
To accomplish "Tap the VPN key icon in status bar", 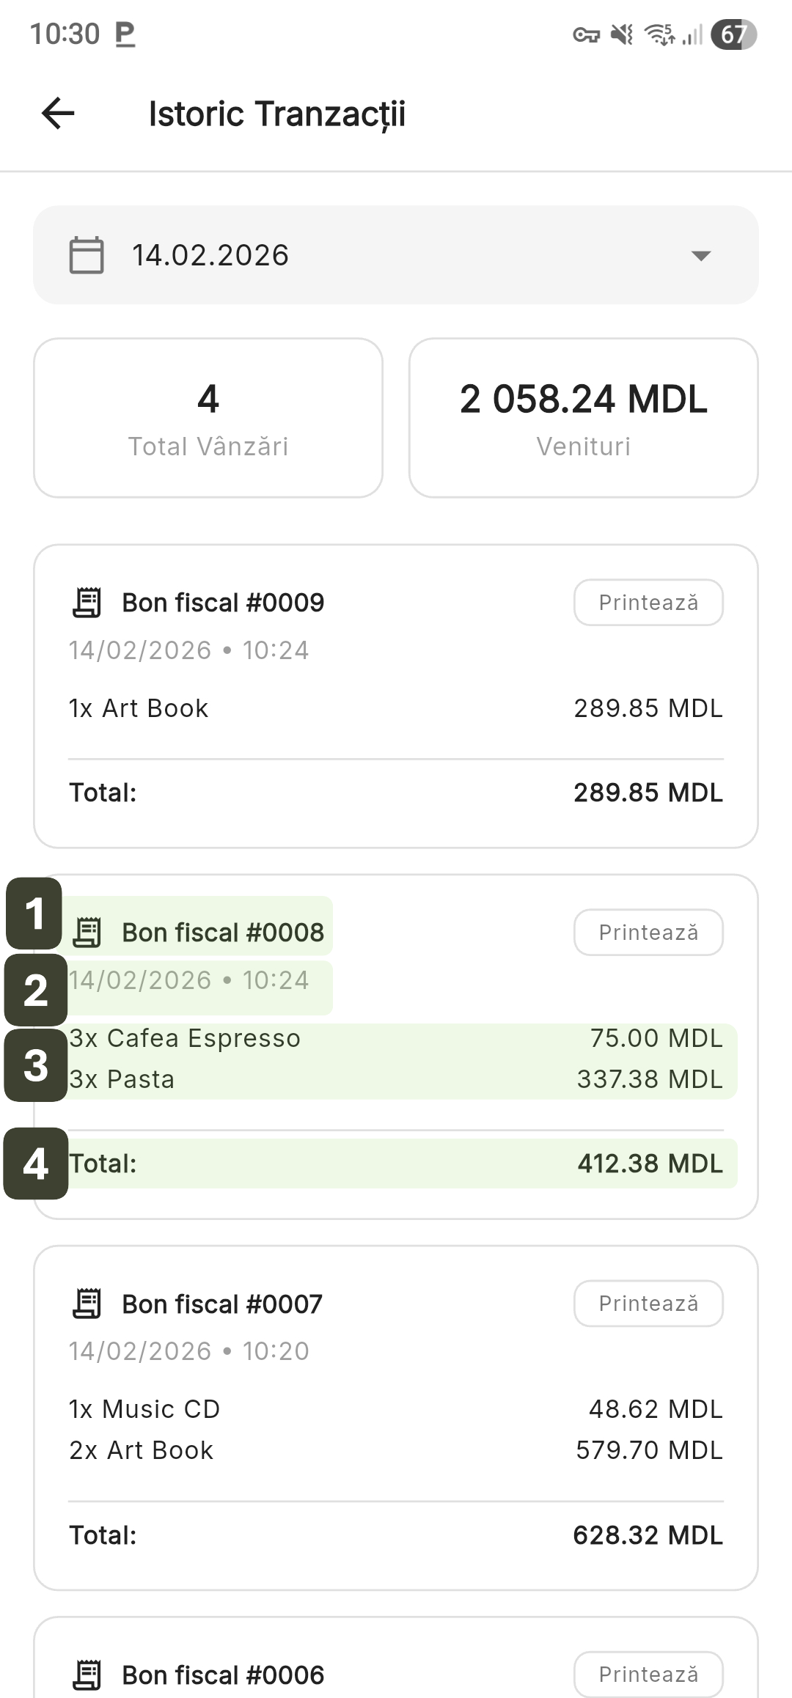I will 586,34.
